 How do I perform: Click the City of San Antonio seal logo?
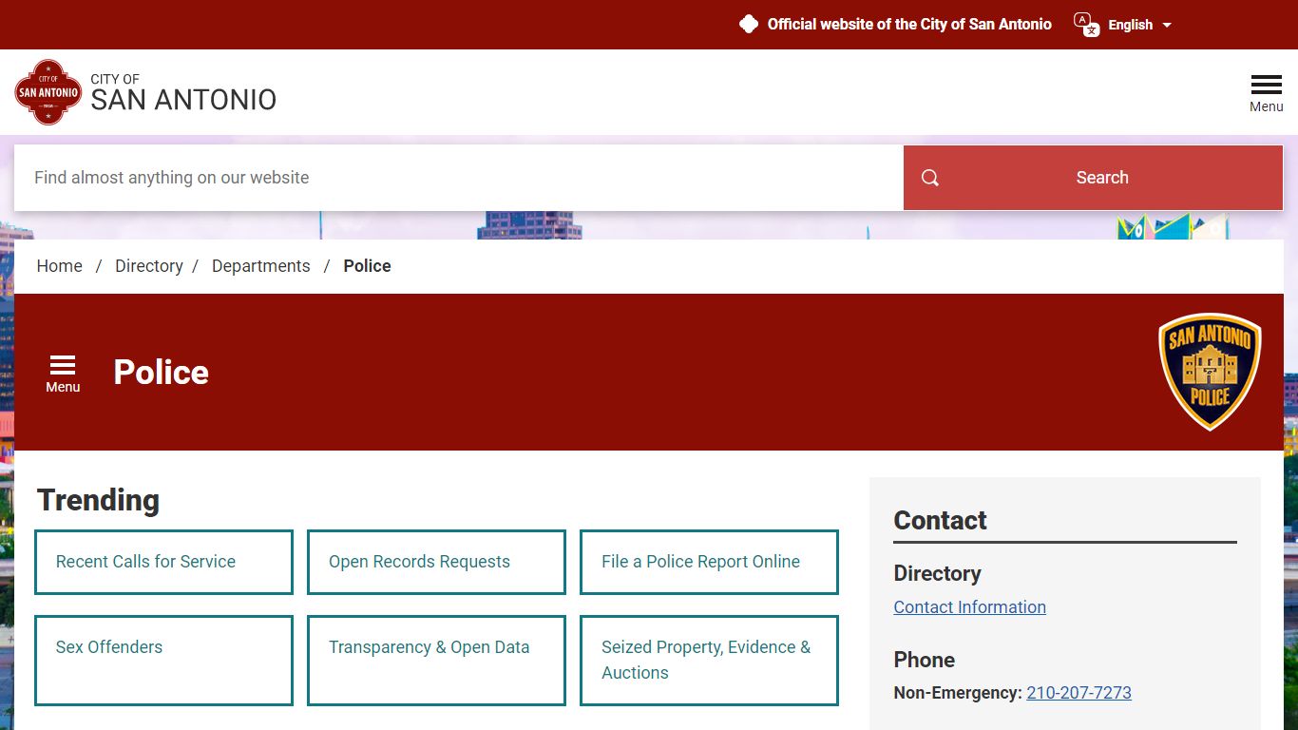(x=48, y=92)
